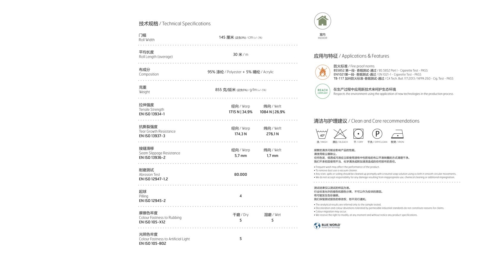Click the abrasion value 80.000

(x=240, y=174)
